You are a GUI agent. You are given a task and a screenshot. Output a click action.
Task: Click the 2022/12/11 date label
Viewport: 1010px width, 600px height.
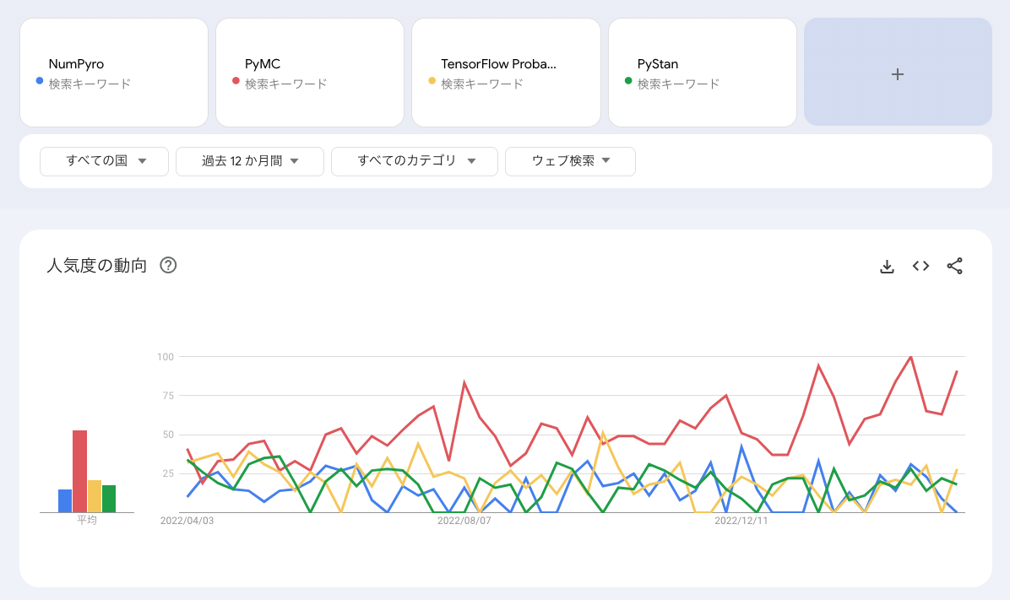pos(741,521)
